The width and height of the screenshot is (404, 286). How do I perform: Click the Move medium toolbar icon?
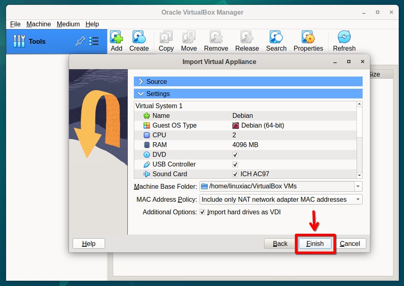click(x=189, y=37)
